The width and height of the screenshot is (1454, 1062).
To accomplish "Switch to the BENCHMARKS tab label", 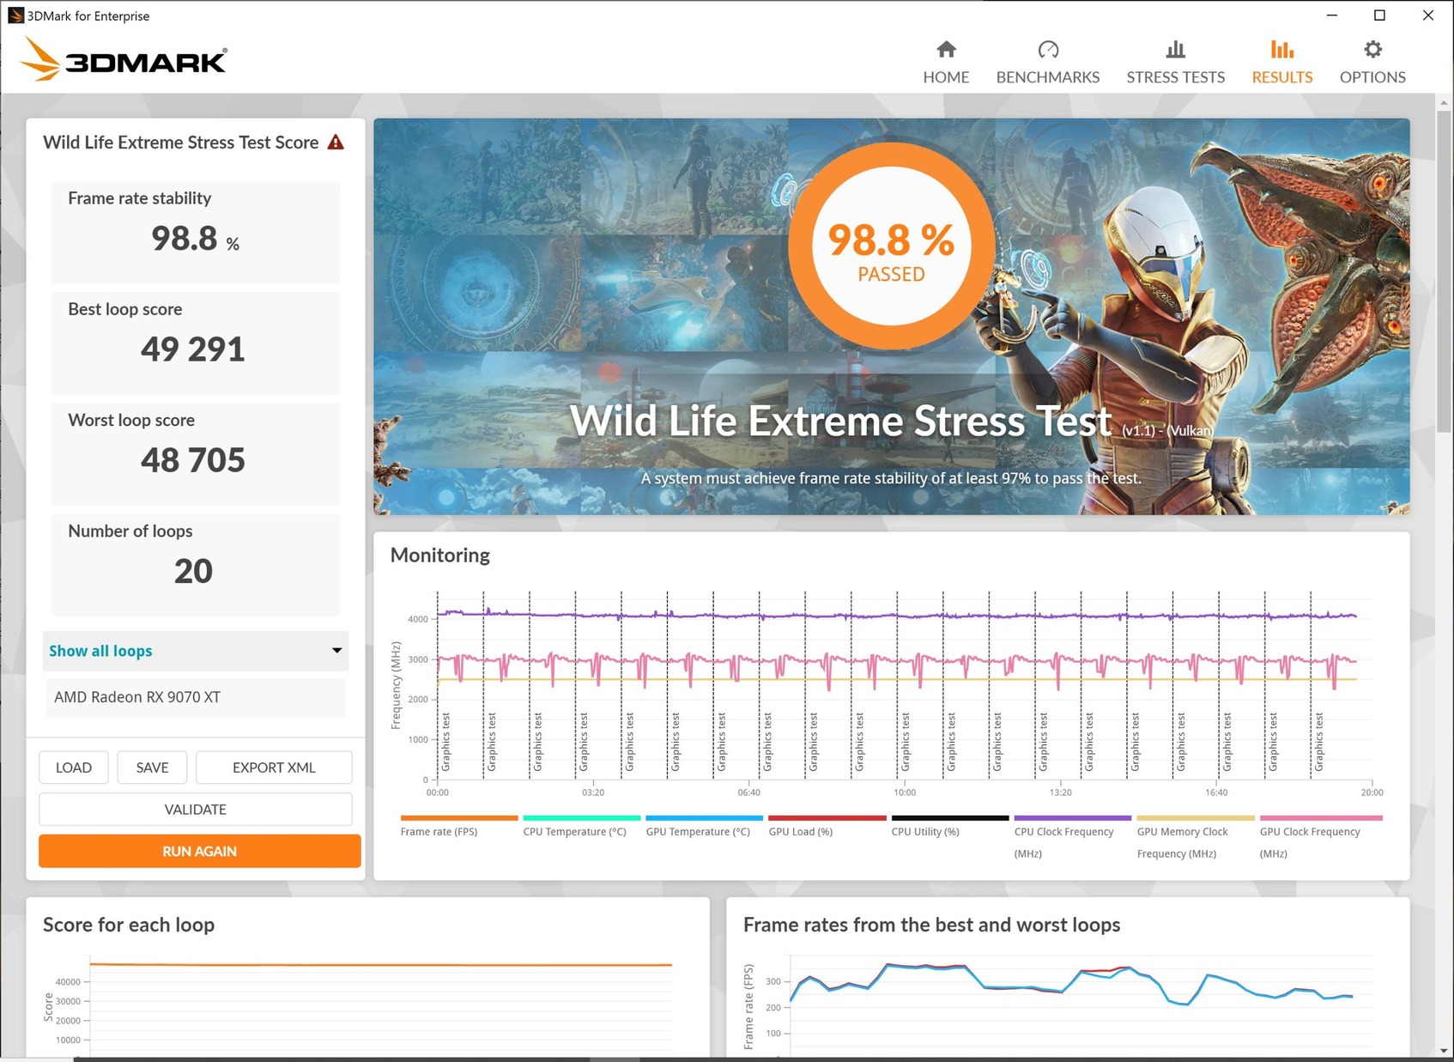I will click(1048, 77).
